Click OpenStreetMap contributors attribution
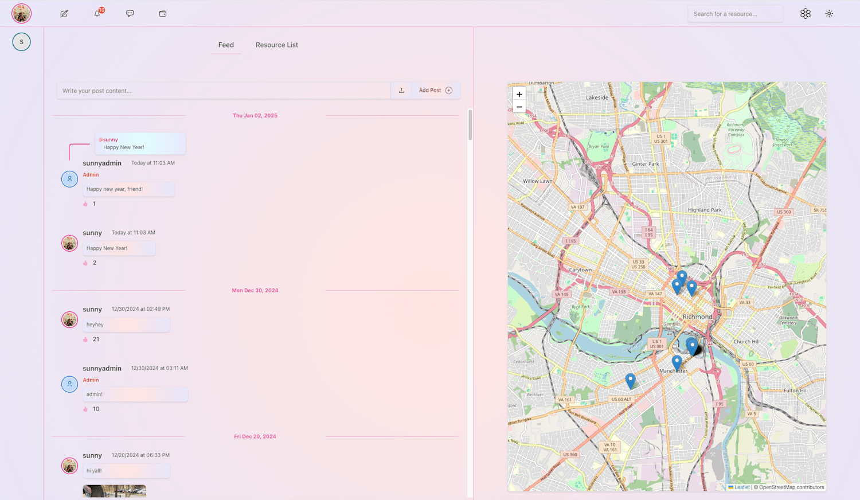The width and height of the screenshot is (860, 500). click(791, 487)
